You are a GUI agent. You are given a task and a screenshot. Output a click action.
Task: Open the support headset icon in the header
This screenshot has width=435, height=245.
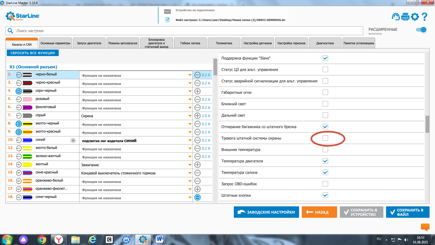[396, 17]
